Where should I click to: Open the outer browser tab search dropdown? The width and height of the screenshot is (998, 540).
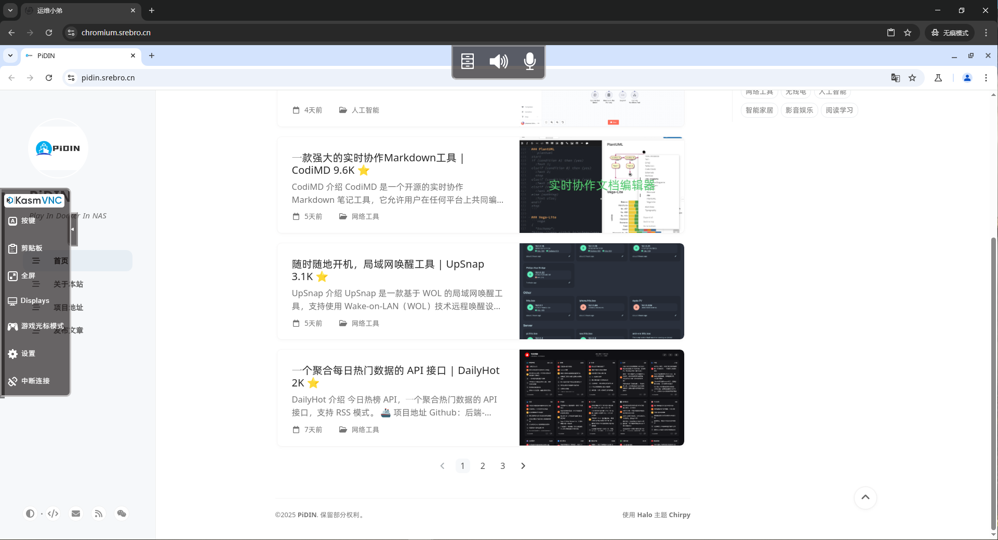pyautogui.click(x=10, y=10)
